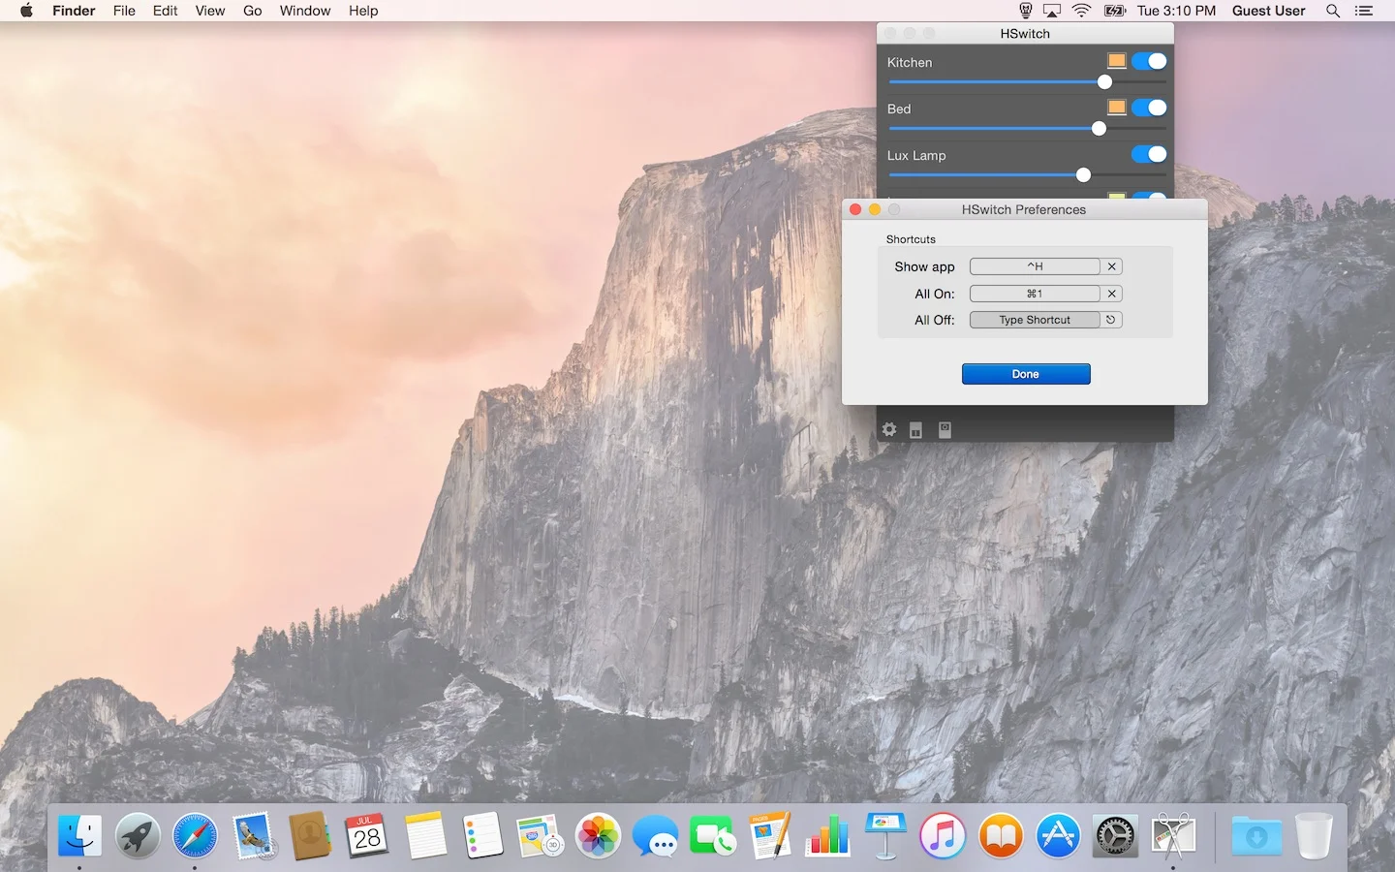1395x872 pixels.
Task: Open Photos from the Dock
Action: (x=598, y=835)
